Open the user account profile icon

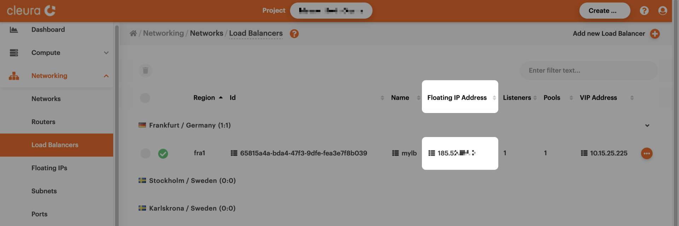coord(662,11)
